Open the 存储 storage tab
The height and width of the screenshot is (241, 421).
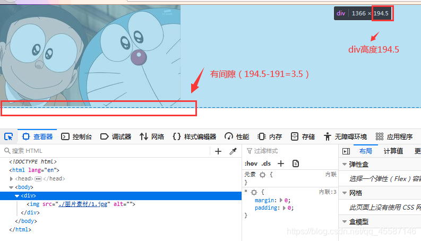[303, 136]
